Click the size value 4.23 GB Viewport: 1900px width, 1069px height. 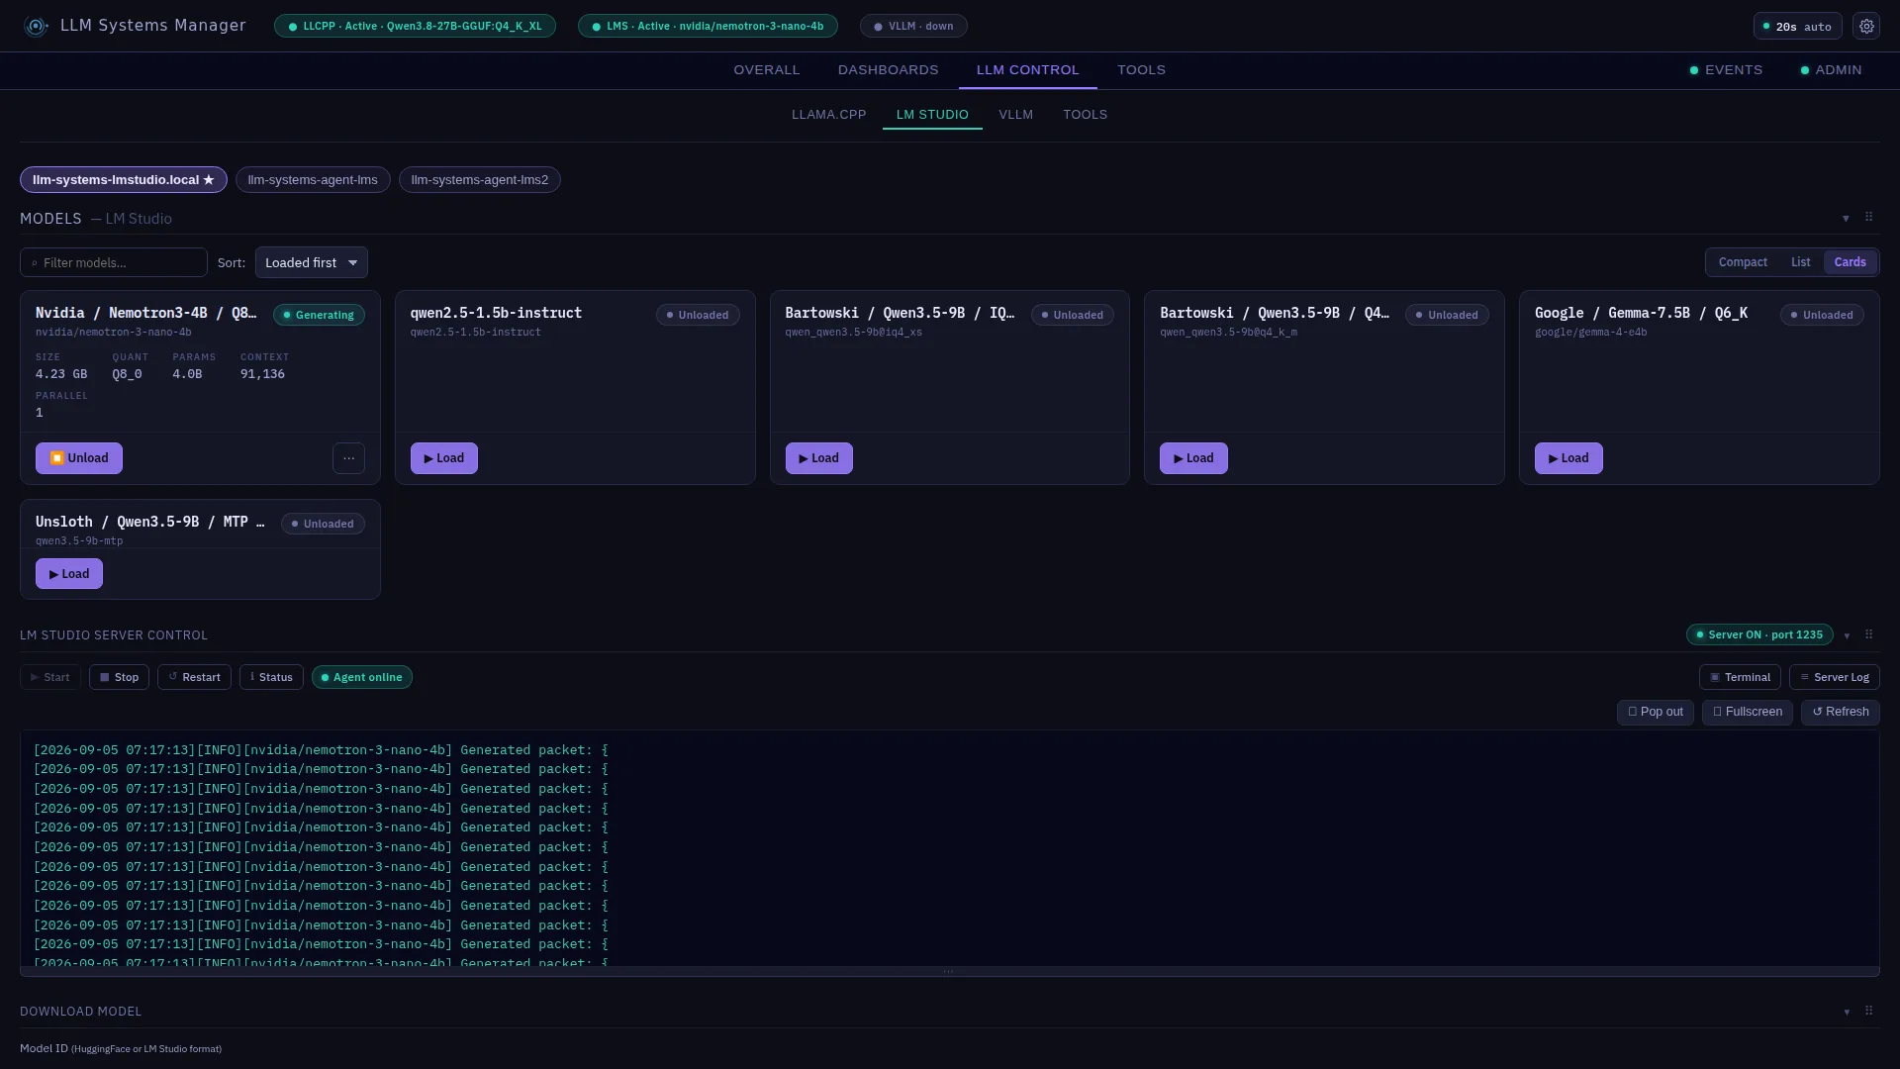point(61,374)
